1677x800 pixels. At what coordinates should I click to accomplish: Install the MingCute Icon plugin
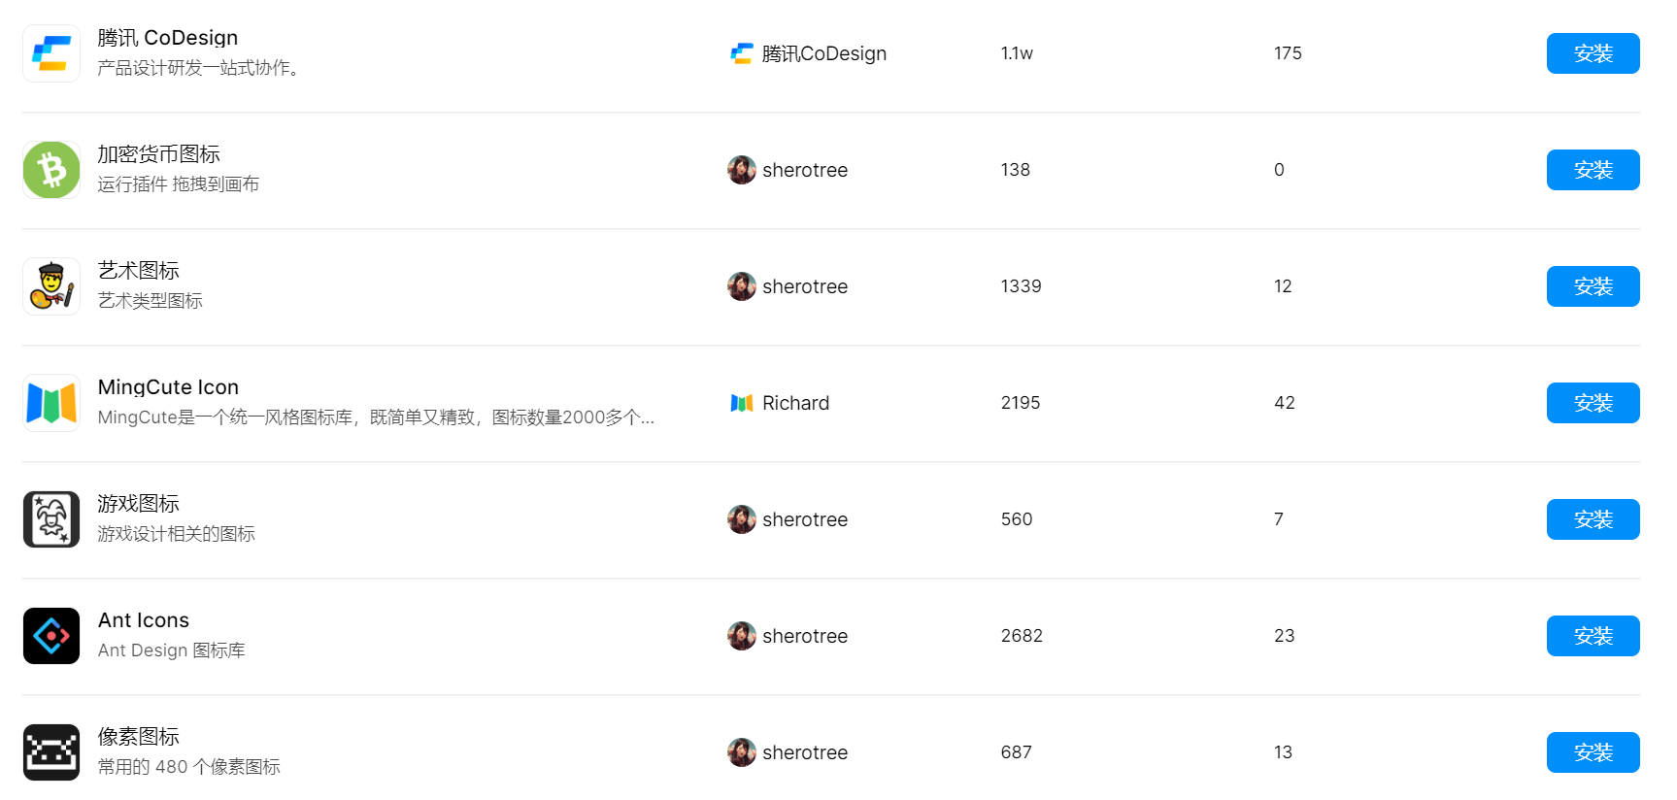[1593, 403]
